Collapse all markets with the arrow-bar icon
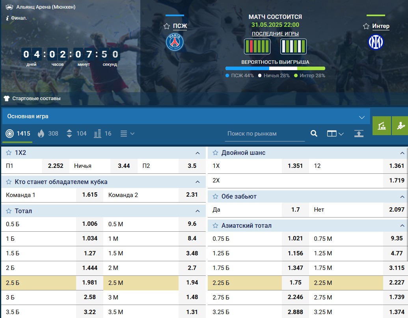This screenshot has height=318, width=408. point(359,134)
